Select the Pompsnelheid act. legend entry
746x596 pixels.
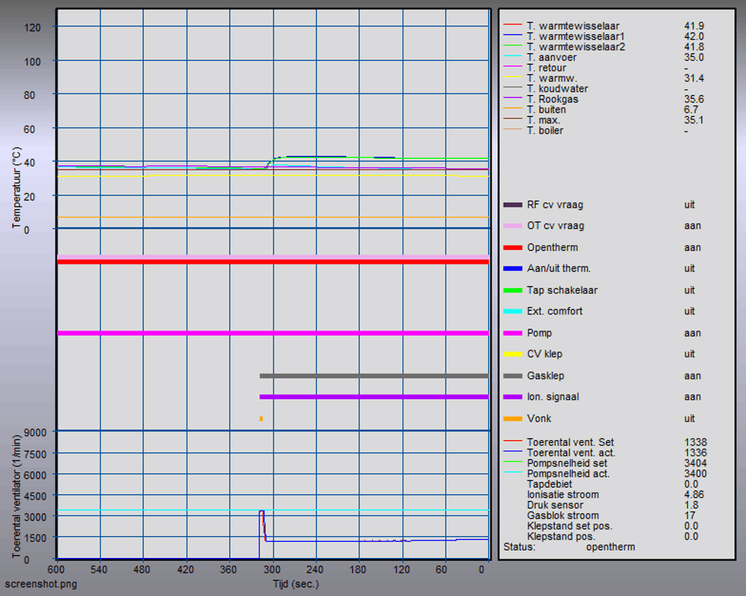[567, 474]
